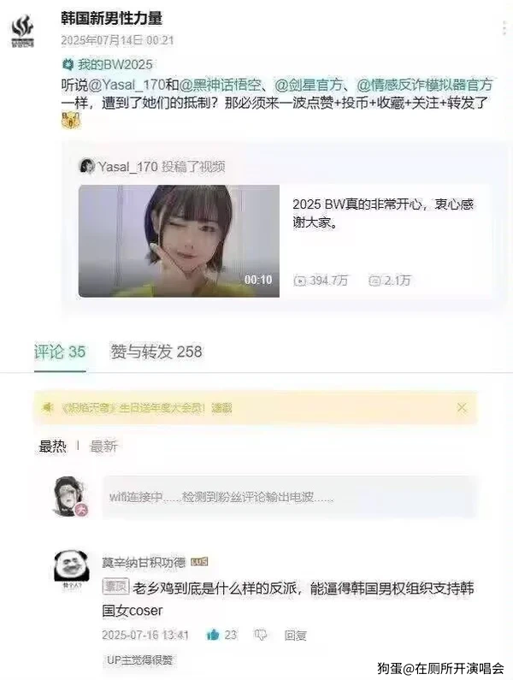Sort comments by 最新

[x=103, y=446]
